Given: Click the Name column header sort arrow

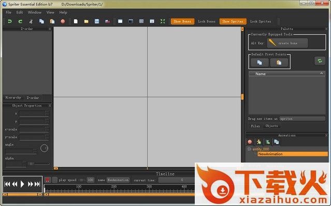Looking at the screenshot, I should point(321,73).
